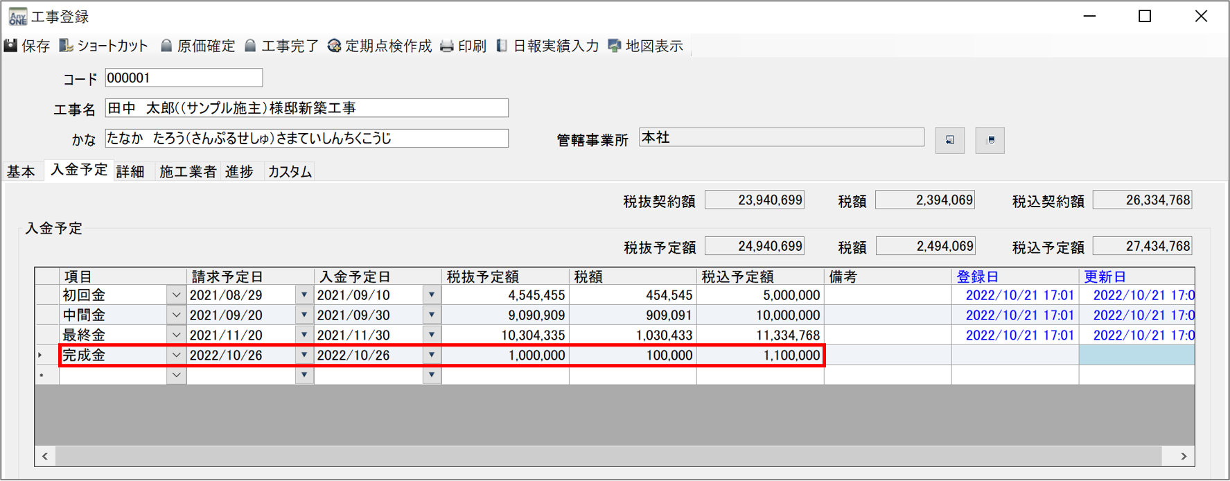1230x481 pixels.
Task: Click the second small button beside 管轄事業所
Action: [x=990, y=140]
